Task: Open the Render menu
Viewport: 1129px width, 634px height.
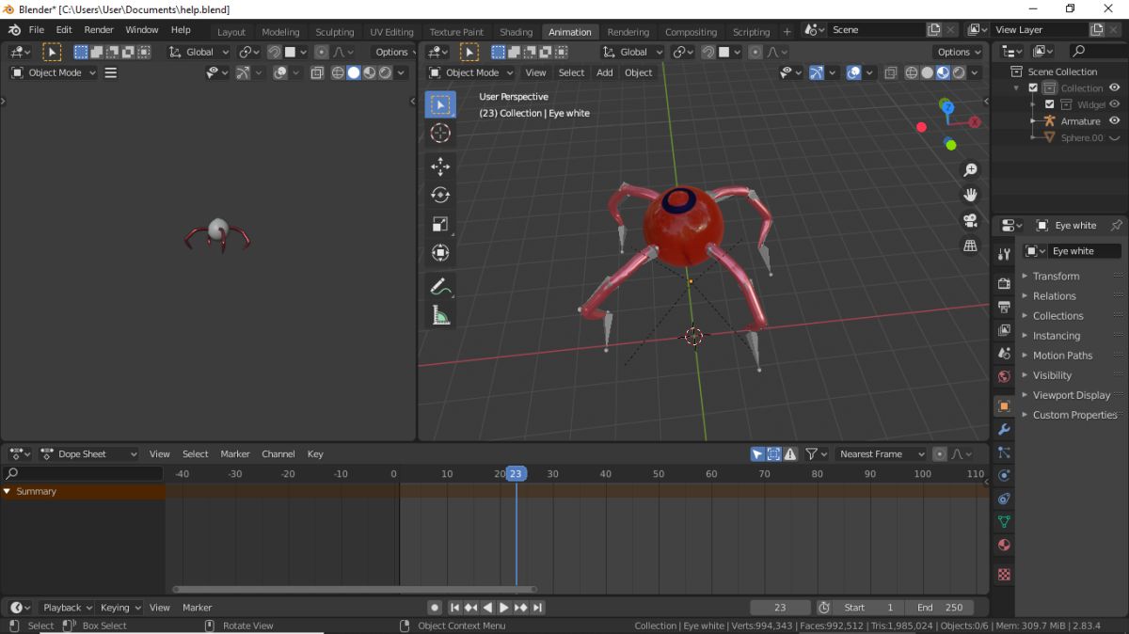Action: tap(99, 30)
